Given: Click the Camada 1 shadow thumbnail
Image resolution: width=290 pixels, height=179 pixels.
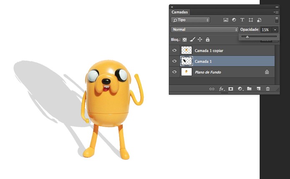Looking at the screenshot, I should point(187,61).
